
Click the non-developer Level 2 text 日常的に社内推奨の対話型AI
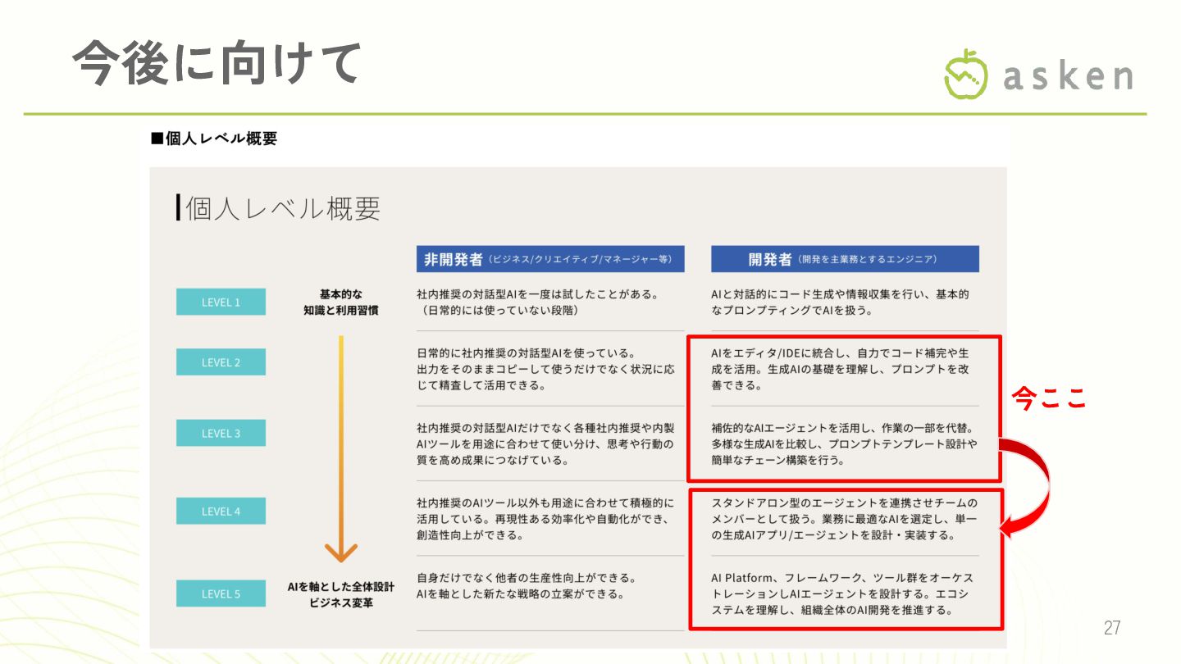click(546, 369)
